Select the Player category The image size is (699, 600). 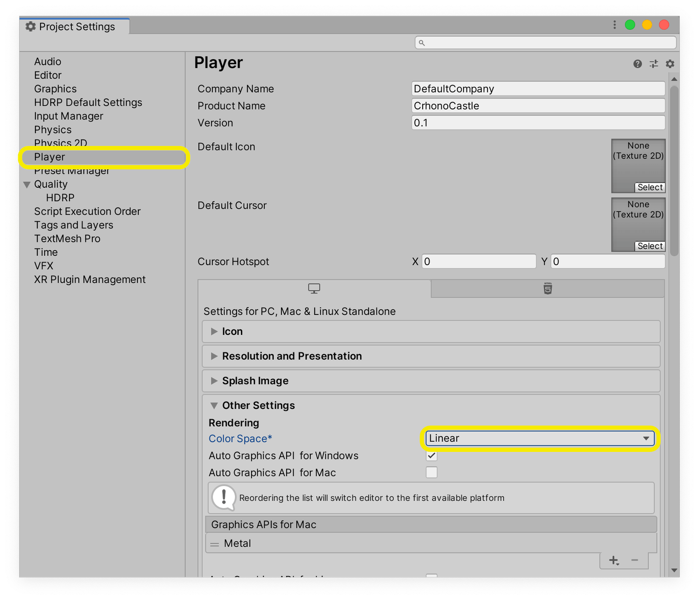point(103,157)
